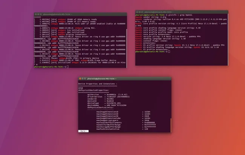Viewport: 245px width, 155px height.
Task: Click 'VkPhysicalDeviceProperties:' heading
Action: (93, 90)
